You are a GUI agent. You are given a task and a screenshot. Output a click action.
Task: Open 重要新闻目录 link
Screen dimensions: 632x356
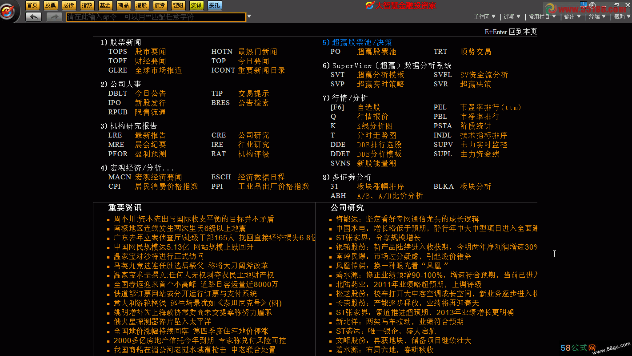tap(262, 70)
